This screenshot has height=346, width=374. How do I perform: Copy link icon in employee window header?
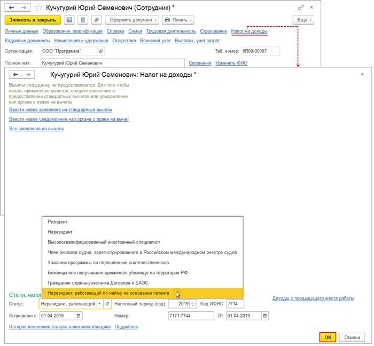pyautogui.click(x=300, y=7)
